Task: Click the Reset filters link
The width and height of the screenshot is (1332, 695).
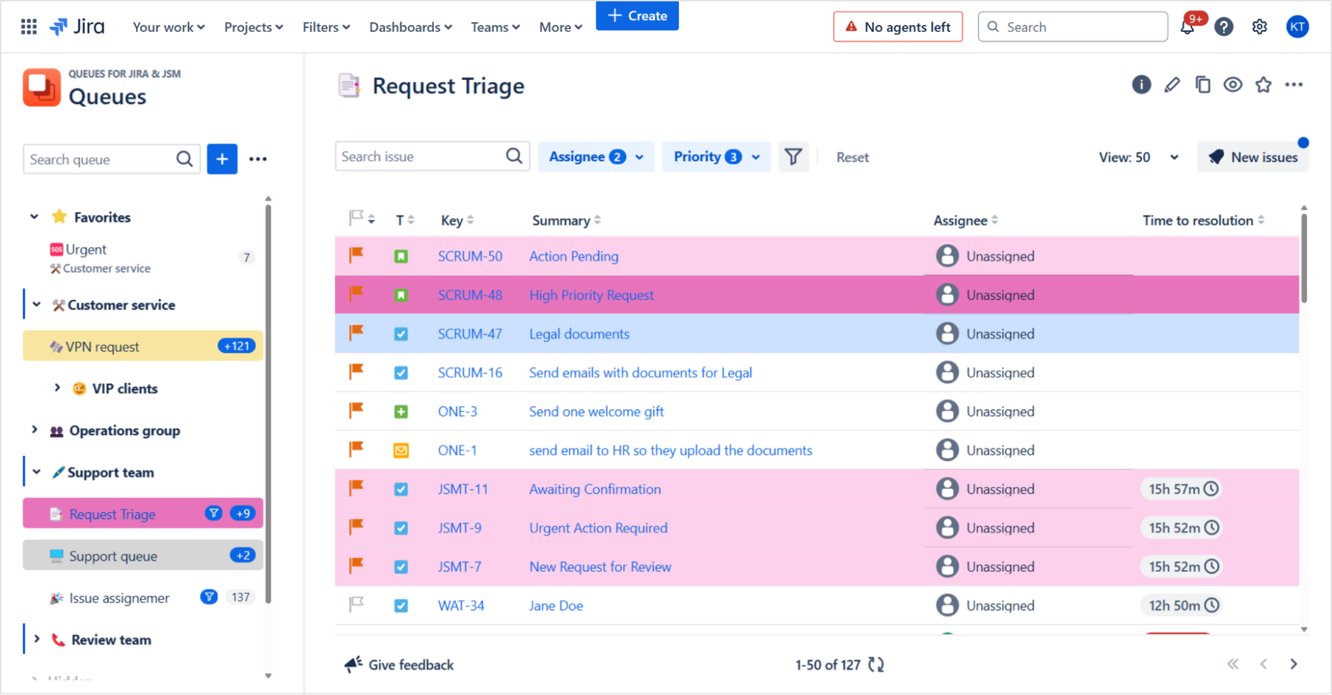Action: pyautogui.click(x=852, y=157)
